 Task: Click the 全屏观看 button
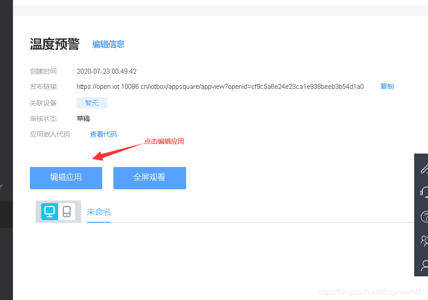click(x=150, y=178)
